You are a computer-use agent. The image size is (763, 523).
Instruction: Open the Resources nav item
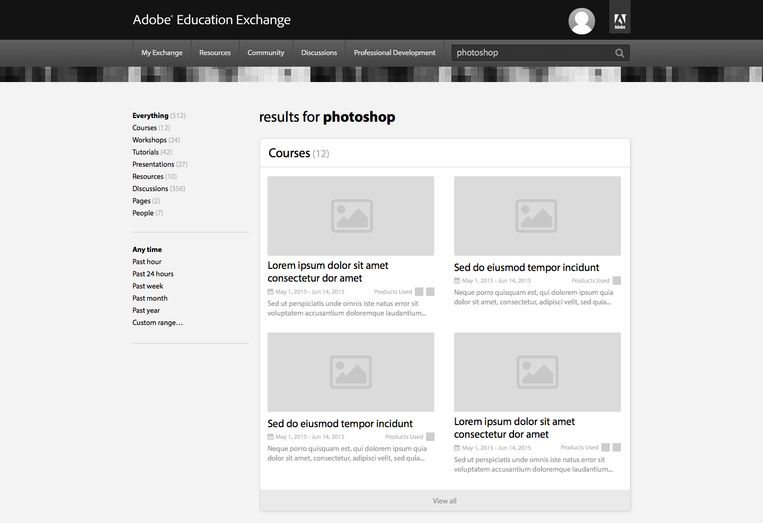coord(215,53)
